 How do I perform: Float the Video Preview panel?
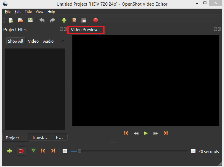pyautogui.click(x=215, y=29)
